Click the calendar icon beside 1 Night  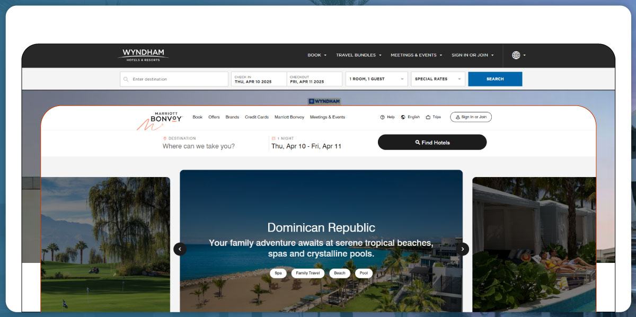click(x=273, y=138)
